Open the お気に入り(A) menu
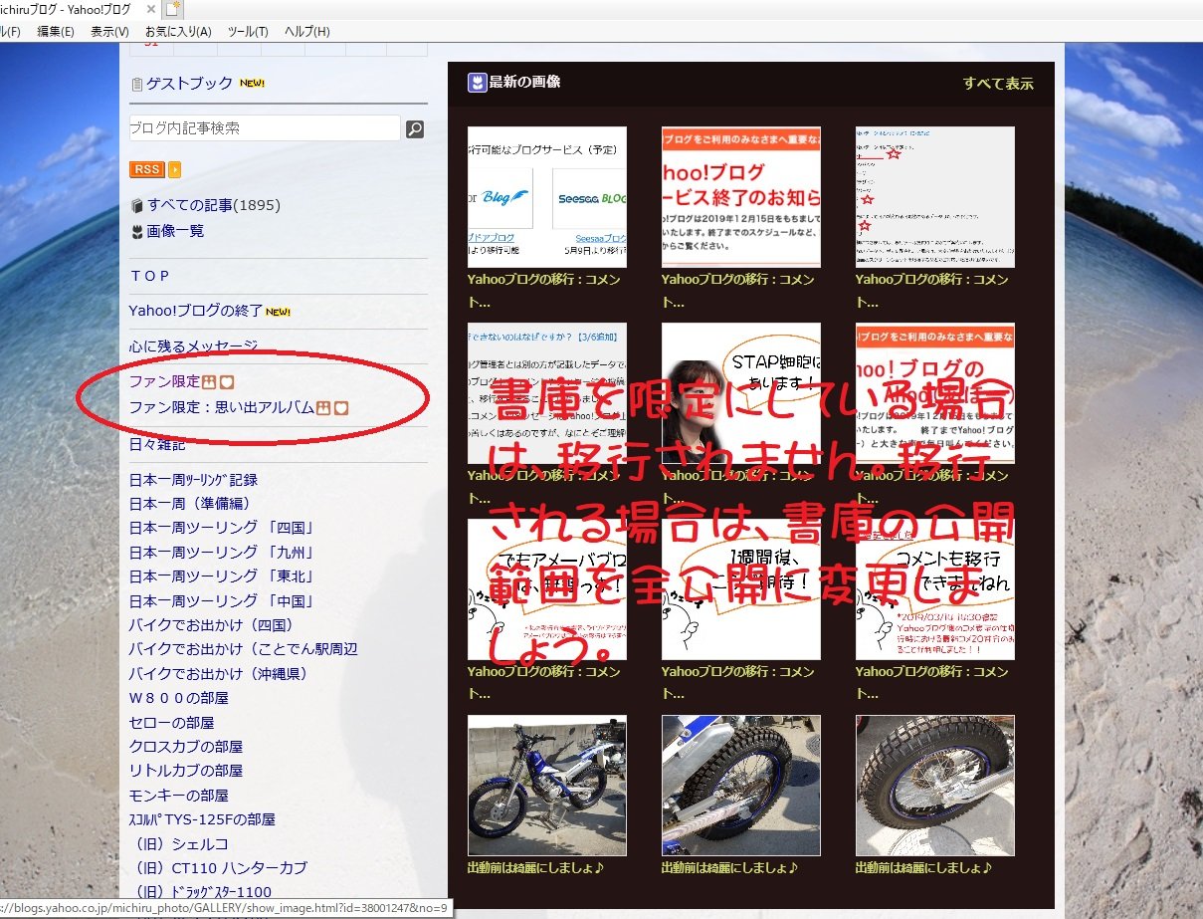Viewport: 1203px width, 919px height. pos(178,32)
